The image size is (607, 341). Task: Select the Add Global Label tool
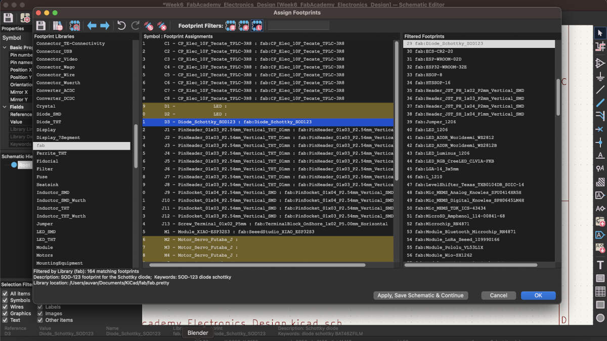click(600, 195)
